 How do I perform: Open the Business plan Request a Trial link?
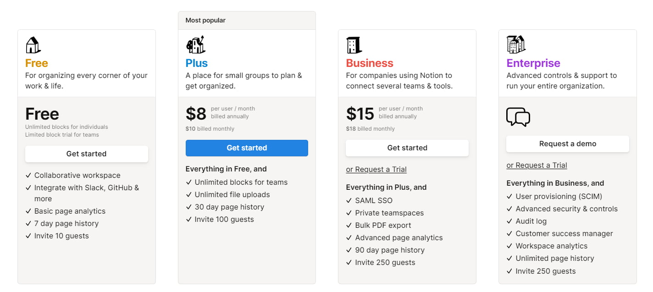pos(376,170)
